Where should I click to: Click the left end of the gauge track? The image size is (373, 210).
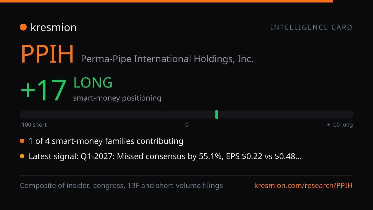pos(22,114)
